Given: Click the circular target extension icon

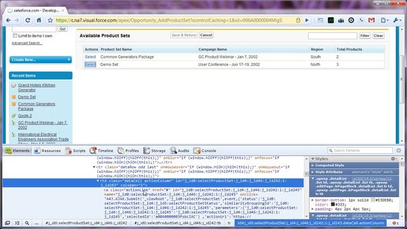Looking at the screenshot, I should pos(351,20).
